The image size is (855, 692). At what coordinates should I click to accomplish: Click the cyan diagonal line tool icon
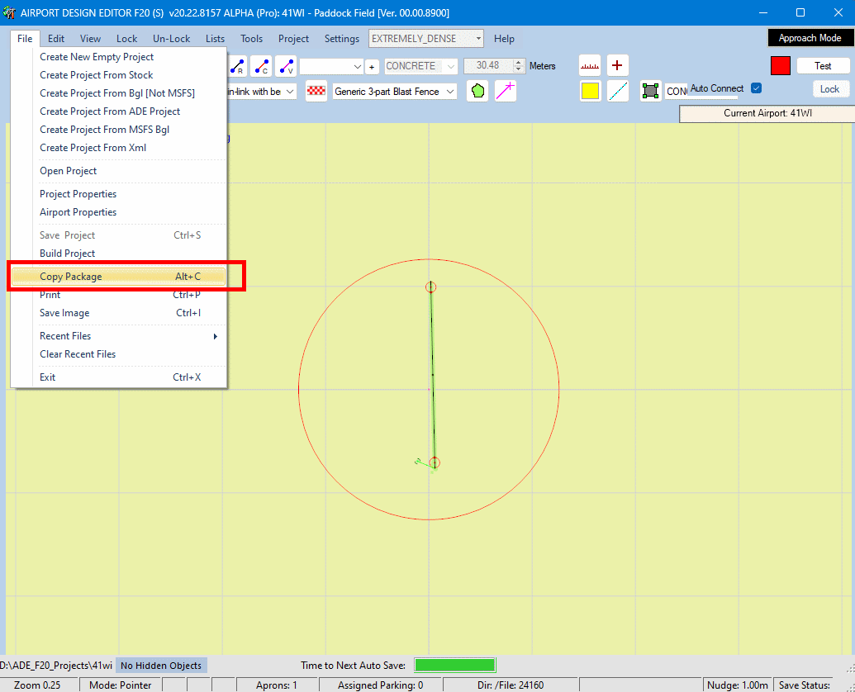(x=618, y=92)
